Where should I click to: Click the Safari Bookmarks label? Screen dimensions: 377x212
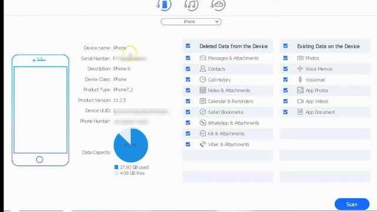pos(226,112)
